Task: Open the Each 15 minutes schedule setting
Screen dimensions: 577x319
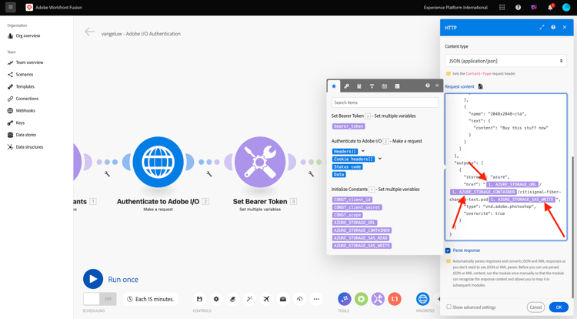Action: 150,299
